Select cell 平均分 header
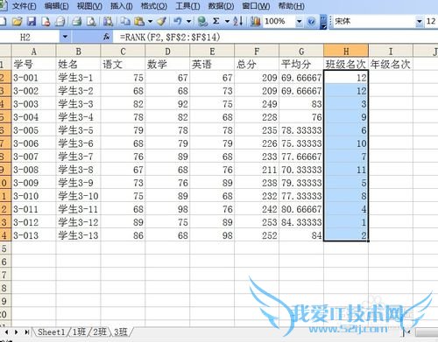The width and height of the screenshot is (438, 342). click(x=301, y=64)
